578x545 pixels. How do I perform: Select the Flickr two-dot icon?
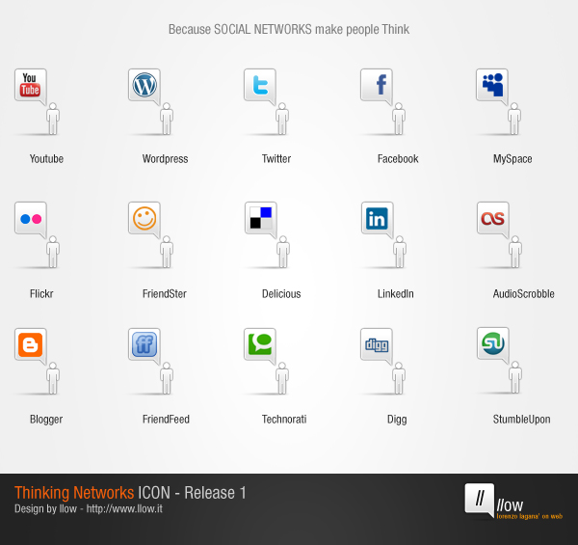[x=31, y=218]
